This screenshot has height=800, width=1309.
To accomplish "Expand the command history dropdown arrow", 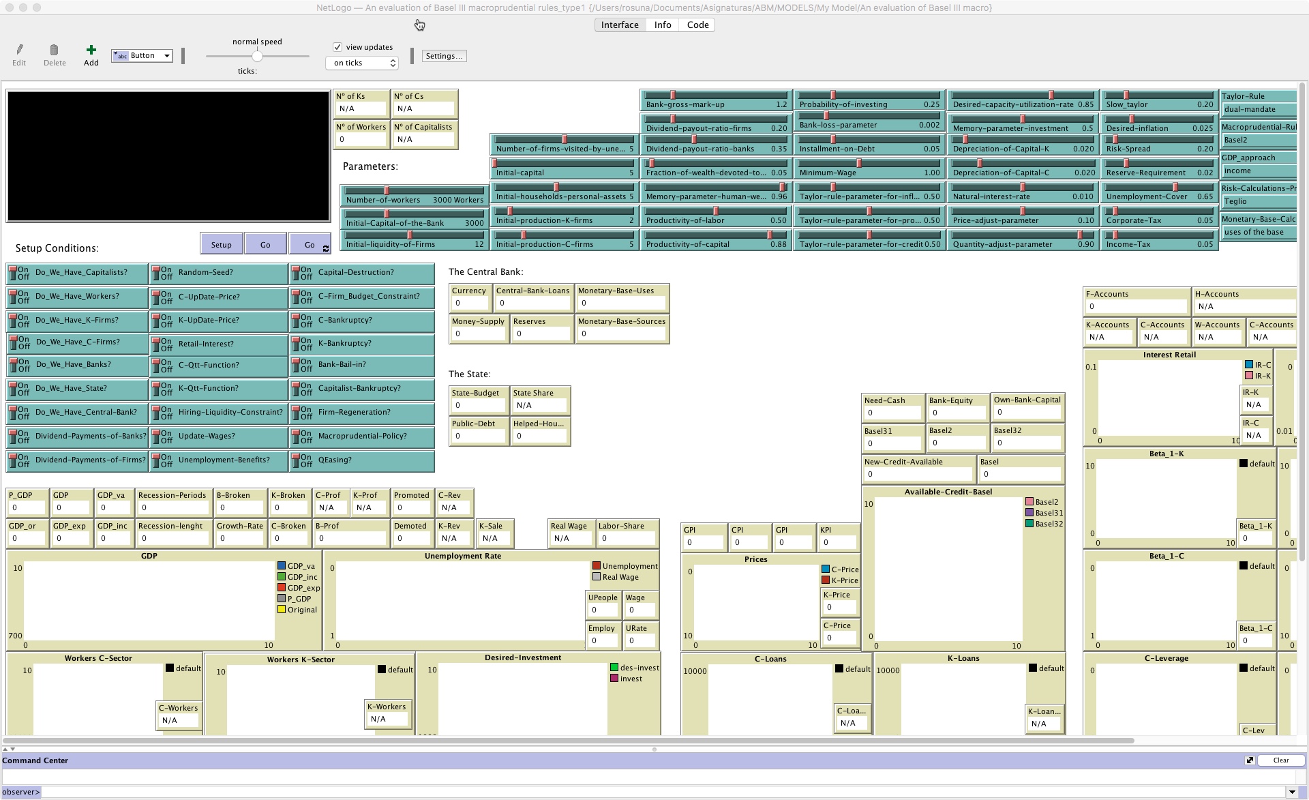I will pos(1291,792).
